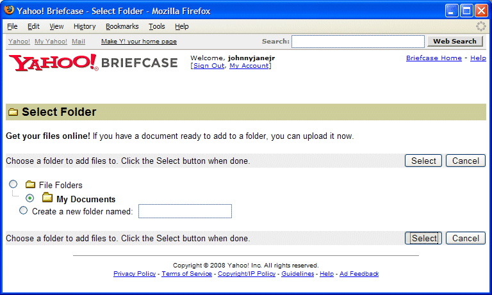The image size is (492, 295).
Task: Click the Sign Out link
Action: 209,66
